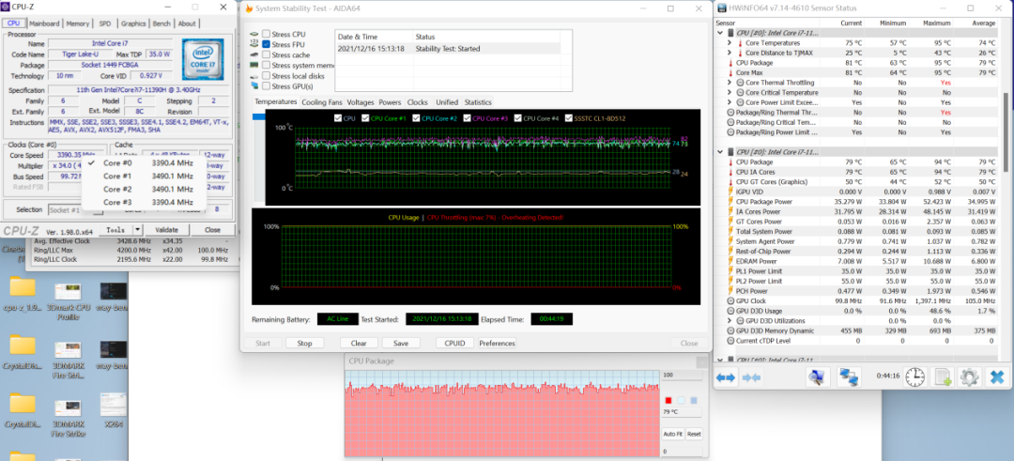This screenshot has width=1014, height=461.
Task: Enable the Stress GPU(s) checkbox
Action: pos(266,86)
